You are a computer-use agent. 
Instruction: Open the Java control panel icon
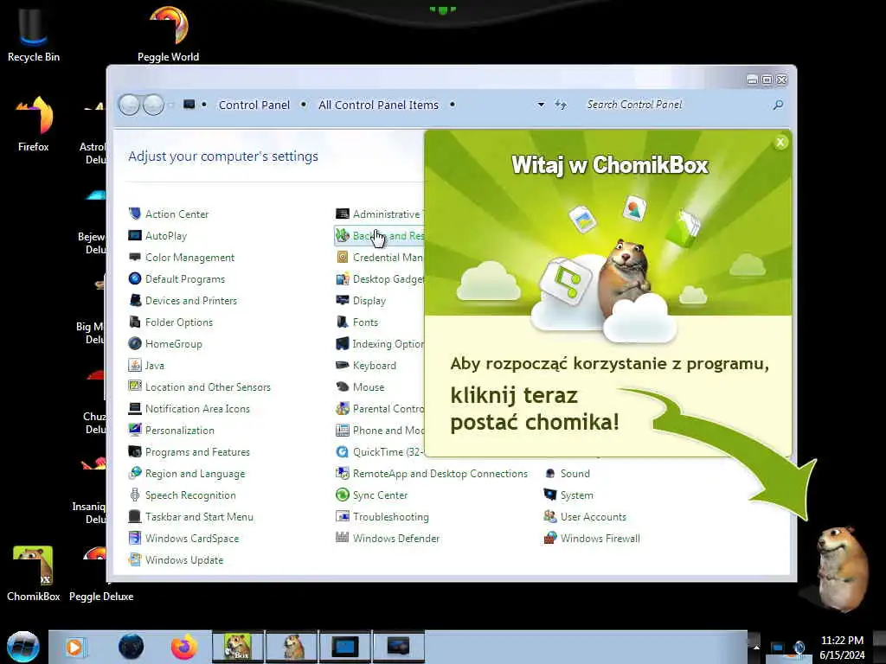[134, 366]
